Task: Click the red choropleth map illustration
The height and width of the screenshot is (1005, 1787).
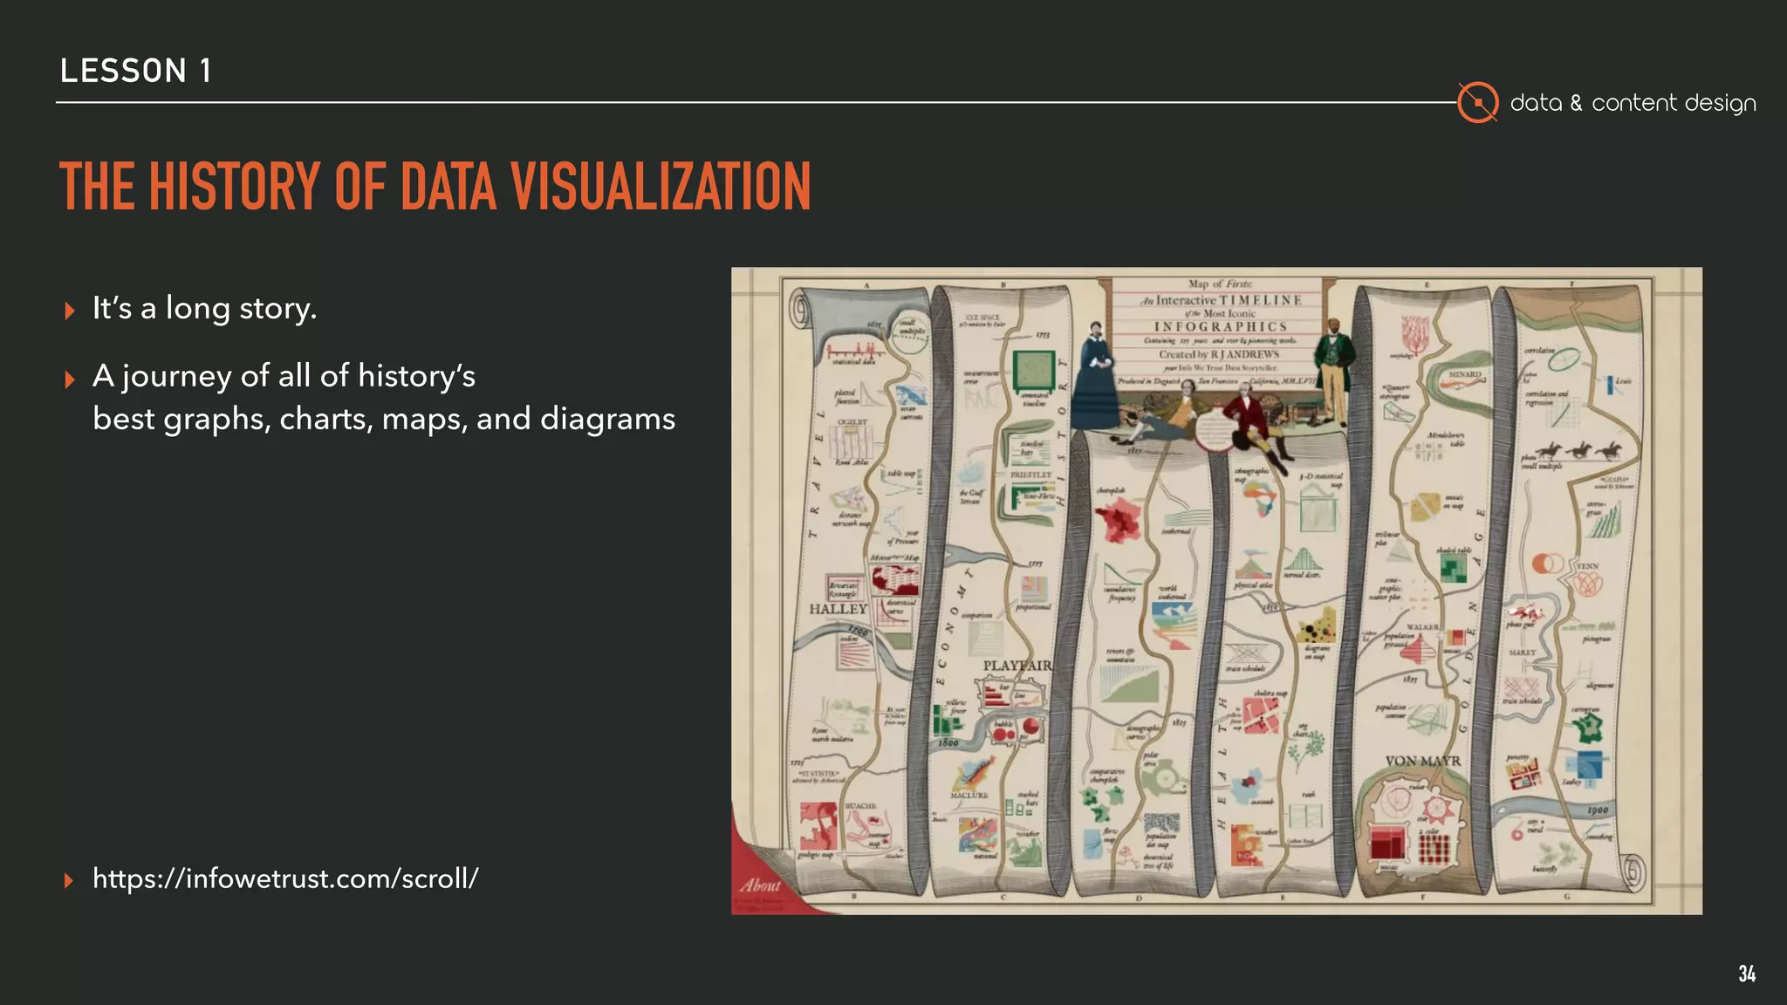Action: click(1118, 521)
